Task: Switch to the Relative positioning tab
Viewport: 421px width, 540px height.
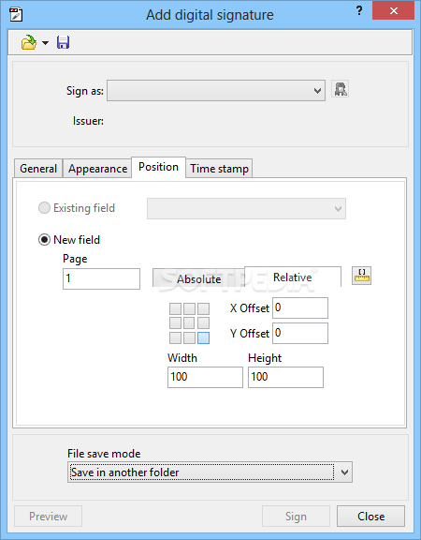Action: coord(293,277)
